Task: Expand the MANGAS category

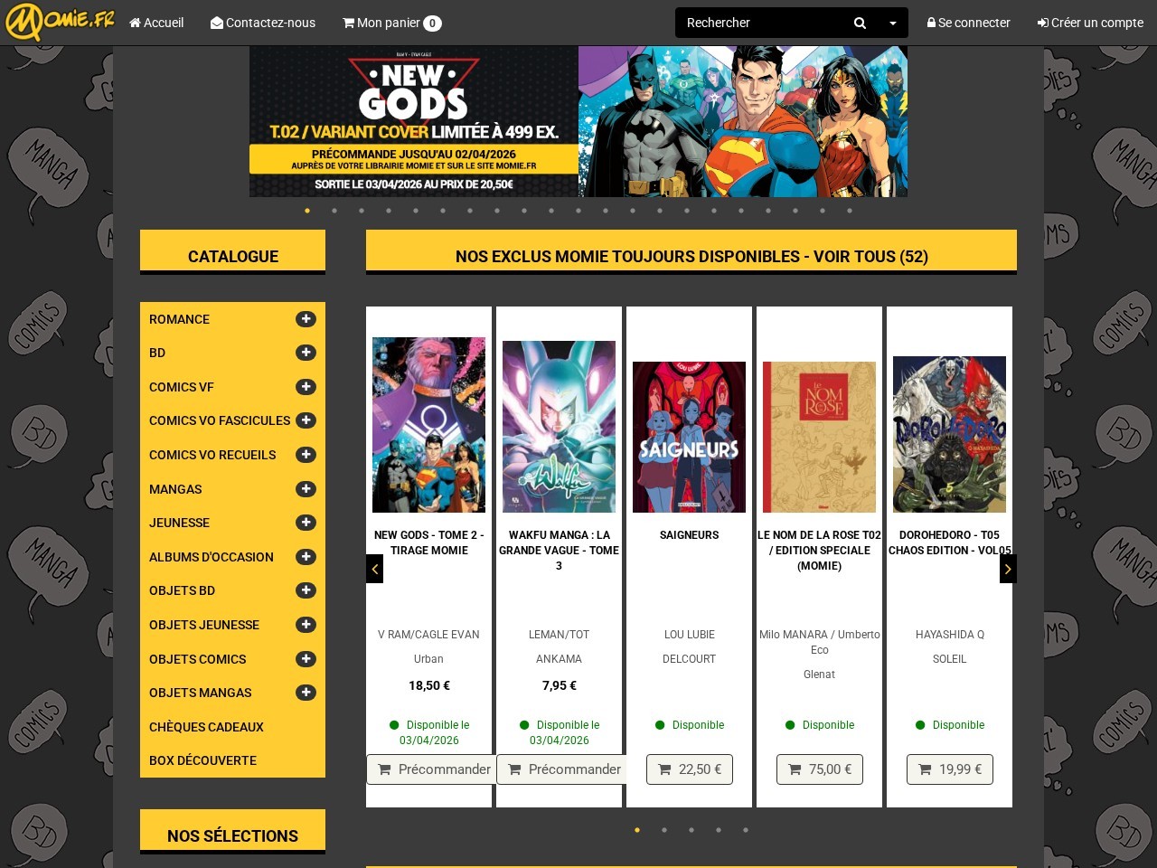Action: coord(306,489)
